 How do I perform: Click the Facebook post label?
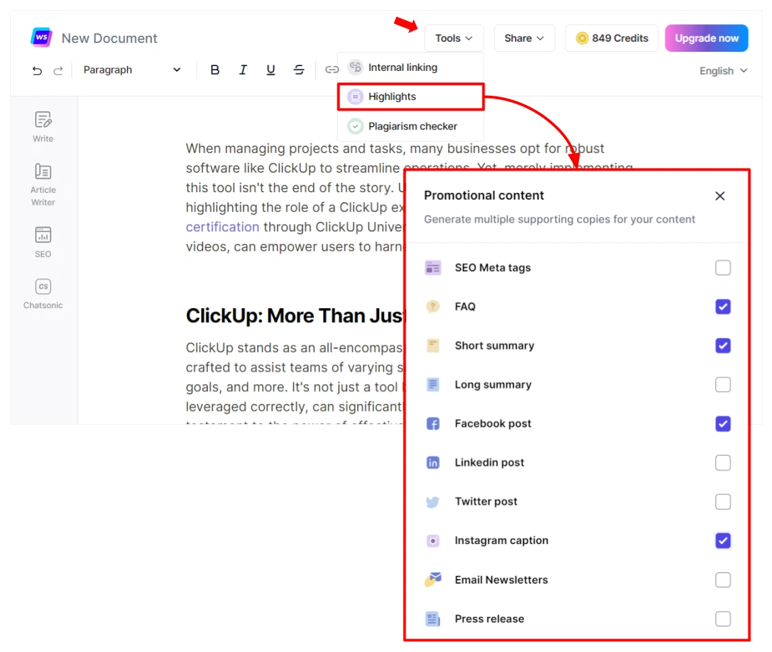pos(493,423)
